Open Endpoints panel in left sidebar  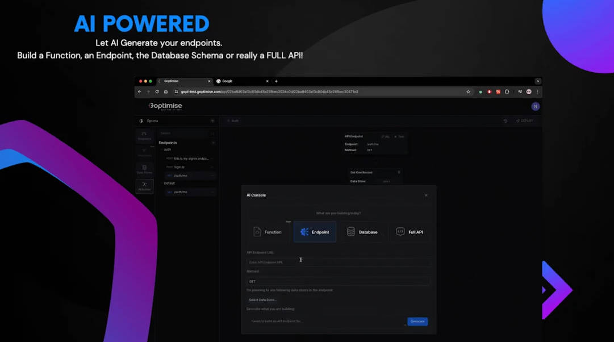[x=144, y=136]
